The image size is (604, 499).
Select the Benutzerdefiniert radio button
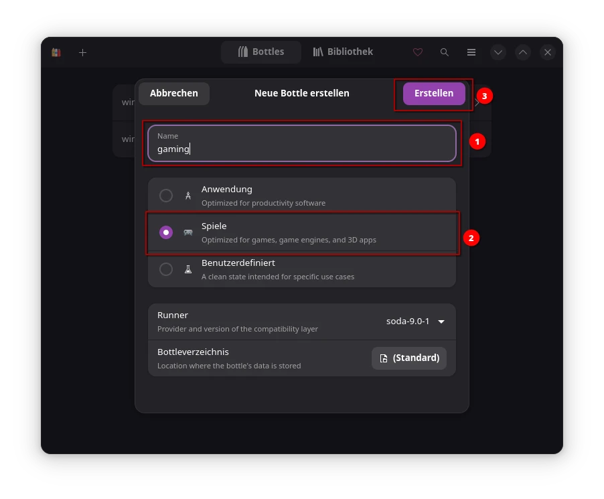(x=166, y=269)
